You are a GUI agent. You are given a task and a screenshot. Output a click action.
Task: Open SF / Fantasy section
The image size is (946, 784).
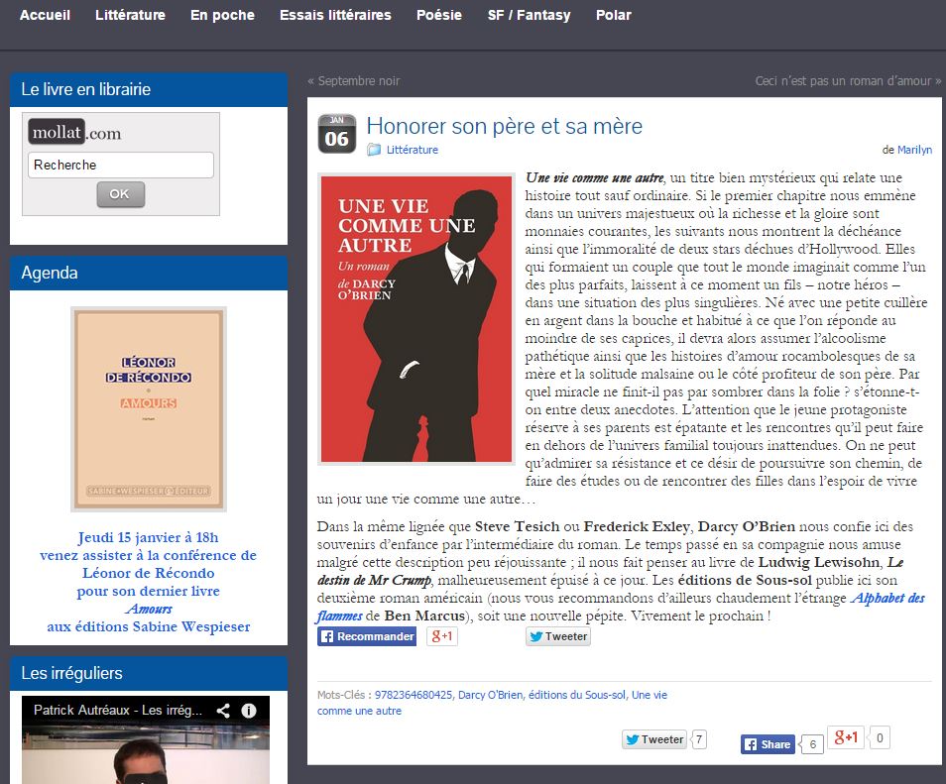click(x=530, y=15)
